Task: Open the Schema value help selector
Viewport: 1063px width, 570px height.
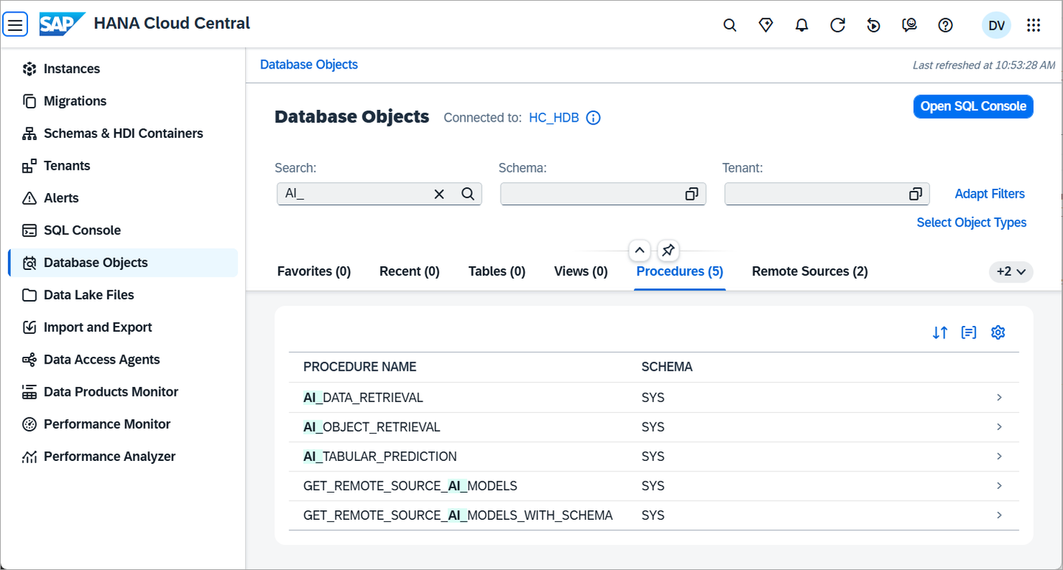Action: click(x=692, y=194)
